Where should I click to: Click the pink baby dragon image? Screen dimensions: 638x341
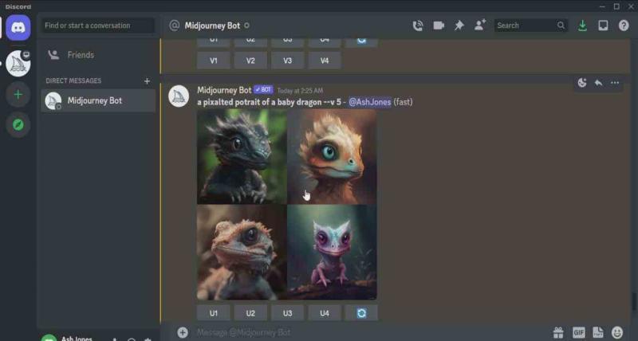tap(332, 252)
